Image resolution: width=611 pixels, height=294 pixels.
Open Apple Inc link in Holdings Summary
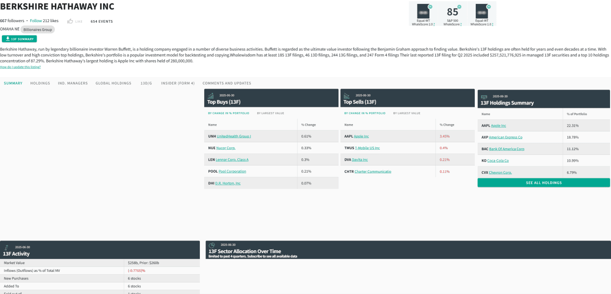tap(498, 126)
